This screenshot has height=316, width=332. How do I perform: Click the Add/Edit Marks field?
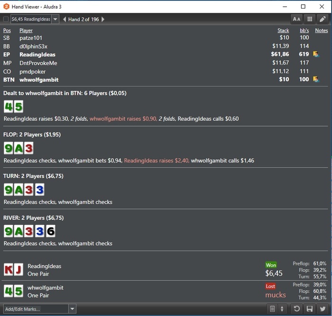pos(36,309)
